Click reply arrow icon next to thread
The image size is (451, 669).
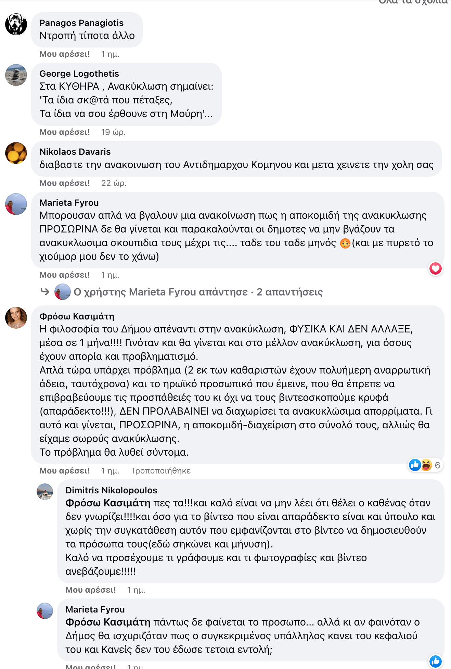coord(45,292)
